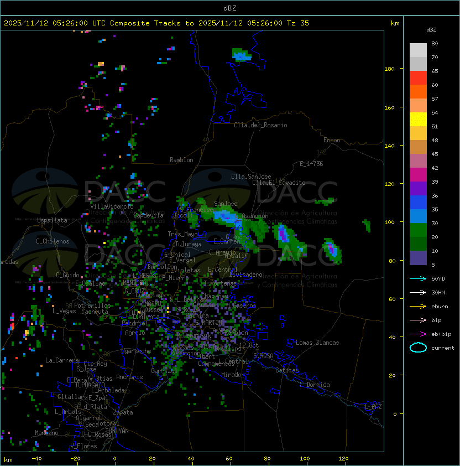Click the 'La_Carrera' map label

[x=62, y=360]
